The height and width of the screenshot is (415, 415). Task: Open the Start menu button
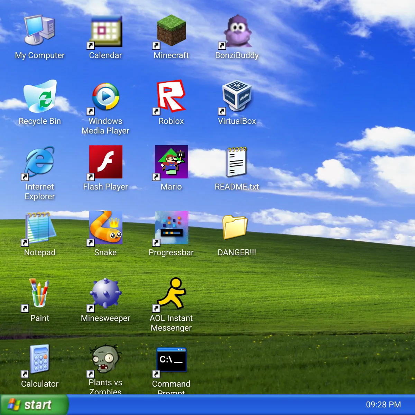(34, 405)
